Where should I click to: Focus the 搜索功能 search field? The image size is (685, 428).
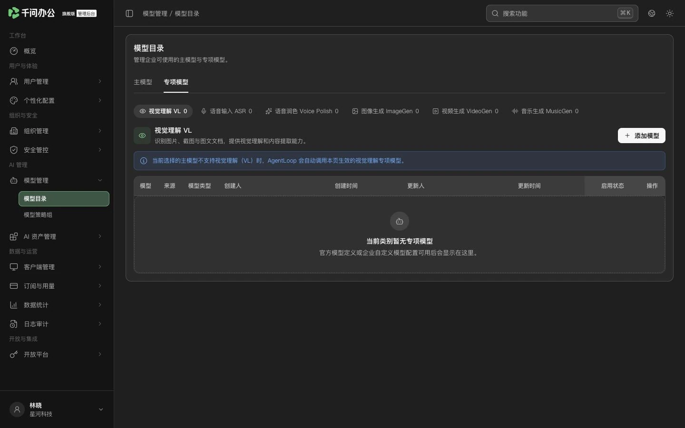click(x=562, y=13)
